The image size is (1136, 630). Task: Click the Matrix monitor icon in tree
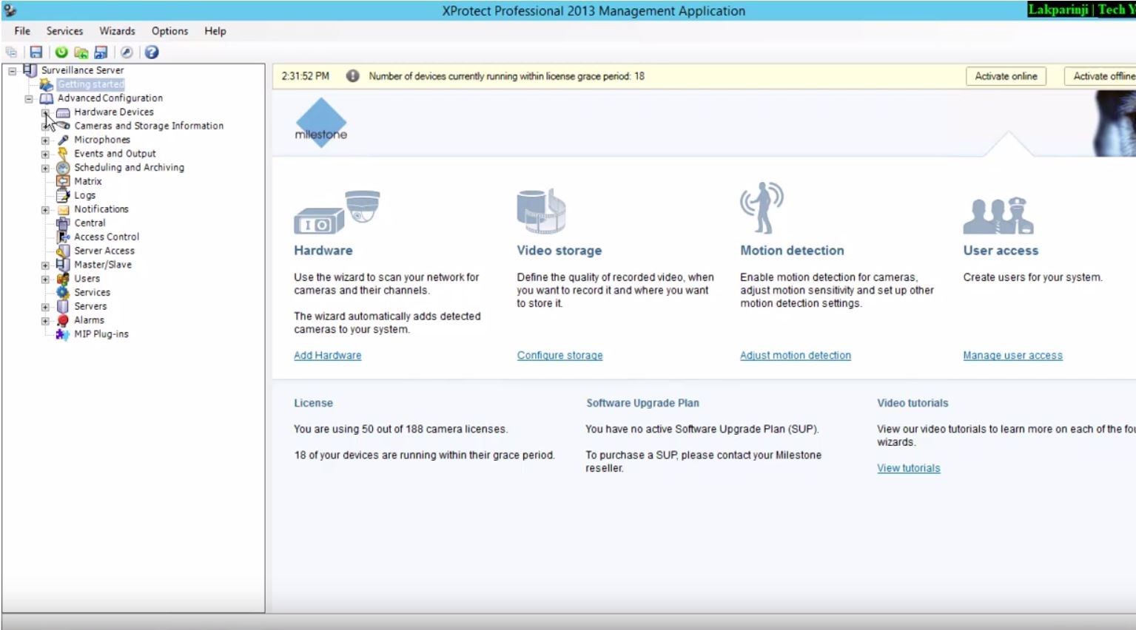[63, 181]
